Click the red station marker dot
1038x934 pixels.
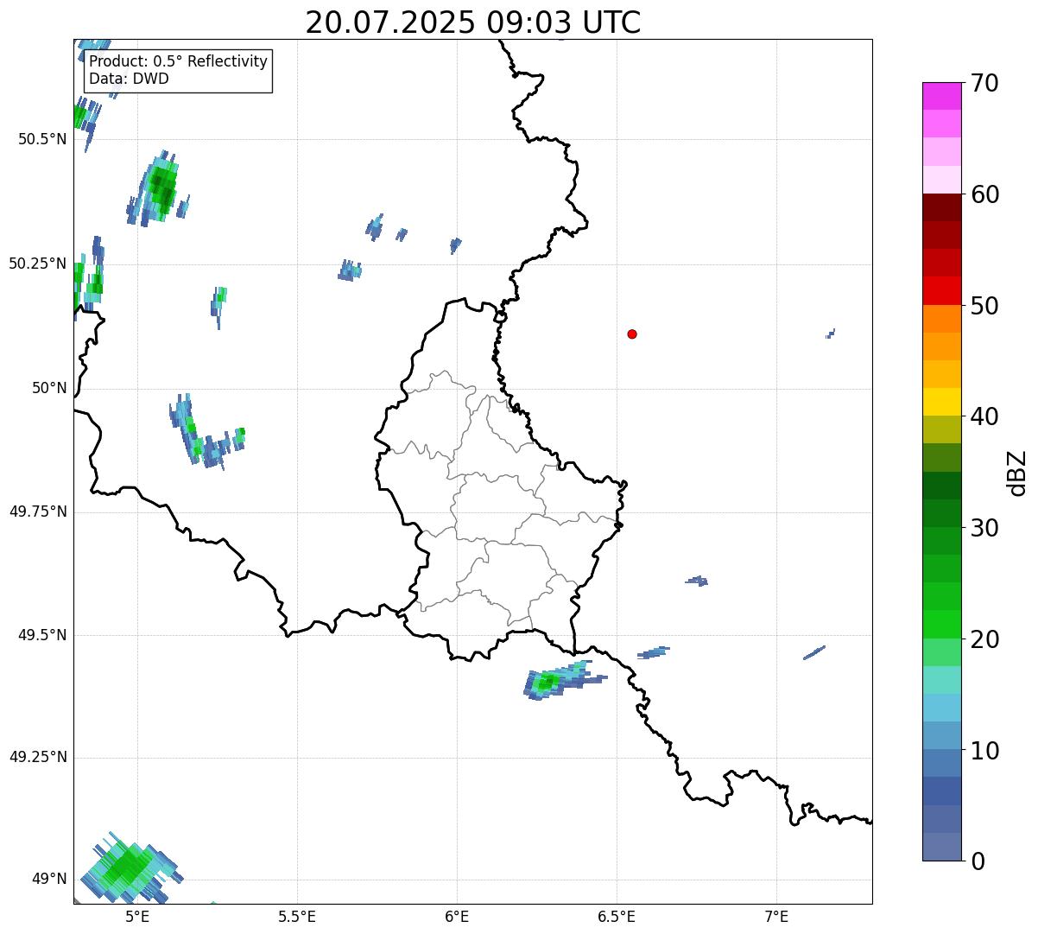pos(632,334)
